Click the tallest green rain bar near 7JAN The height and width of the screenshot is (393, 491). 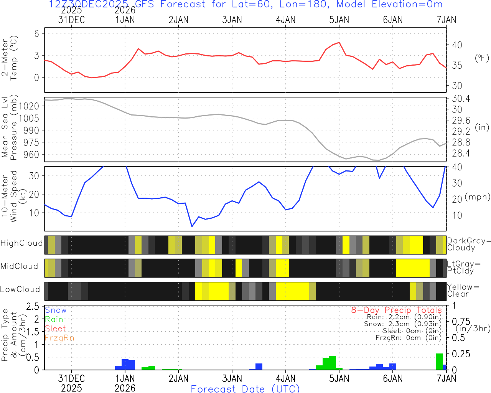(x=440, y=362)
